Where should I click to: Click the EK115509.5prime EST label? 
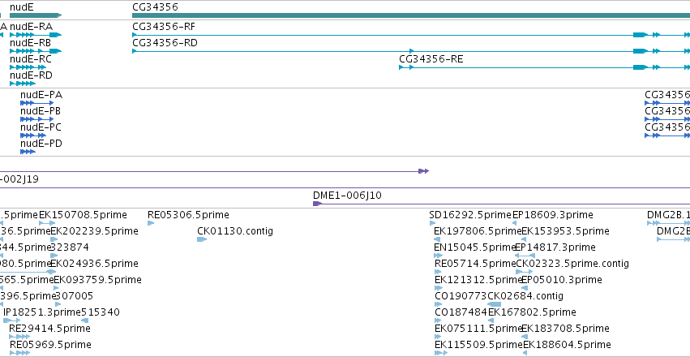pyautogui.click(x=478, y=344)
